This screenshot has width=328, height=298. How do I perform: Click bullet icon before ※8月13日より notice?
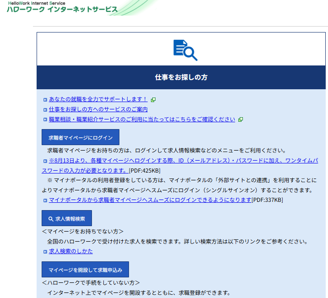[45, 161]
